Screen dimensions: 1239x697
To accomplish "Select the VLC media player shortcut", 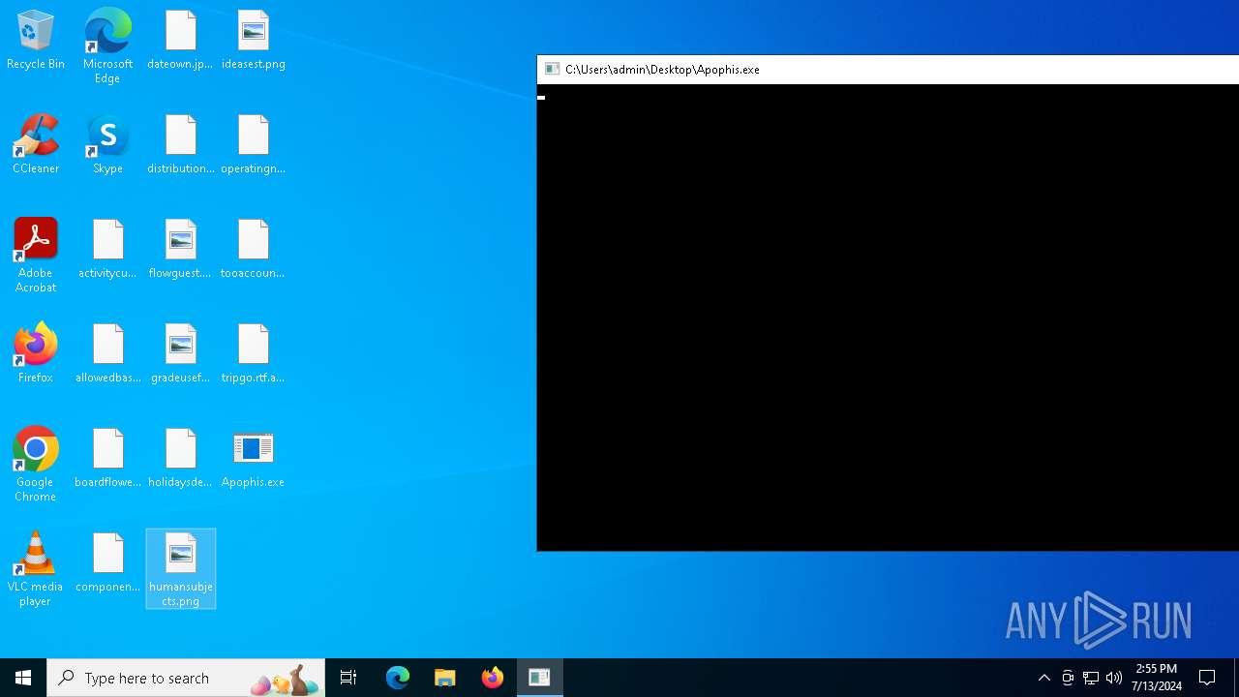I will [x=36, y=569].
